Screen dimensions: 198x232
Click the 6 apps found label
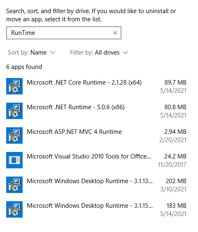[24, 67]
